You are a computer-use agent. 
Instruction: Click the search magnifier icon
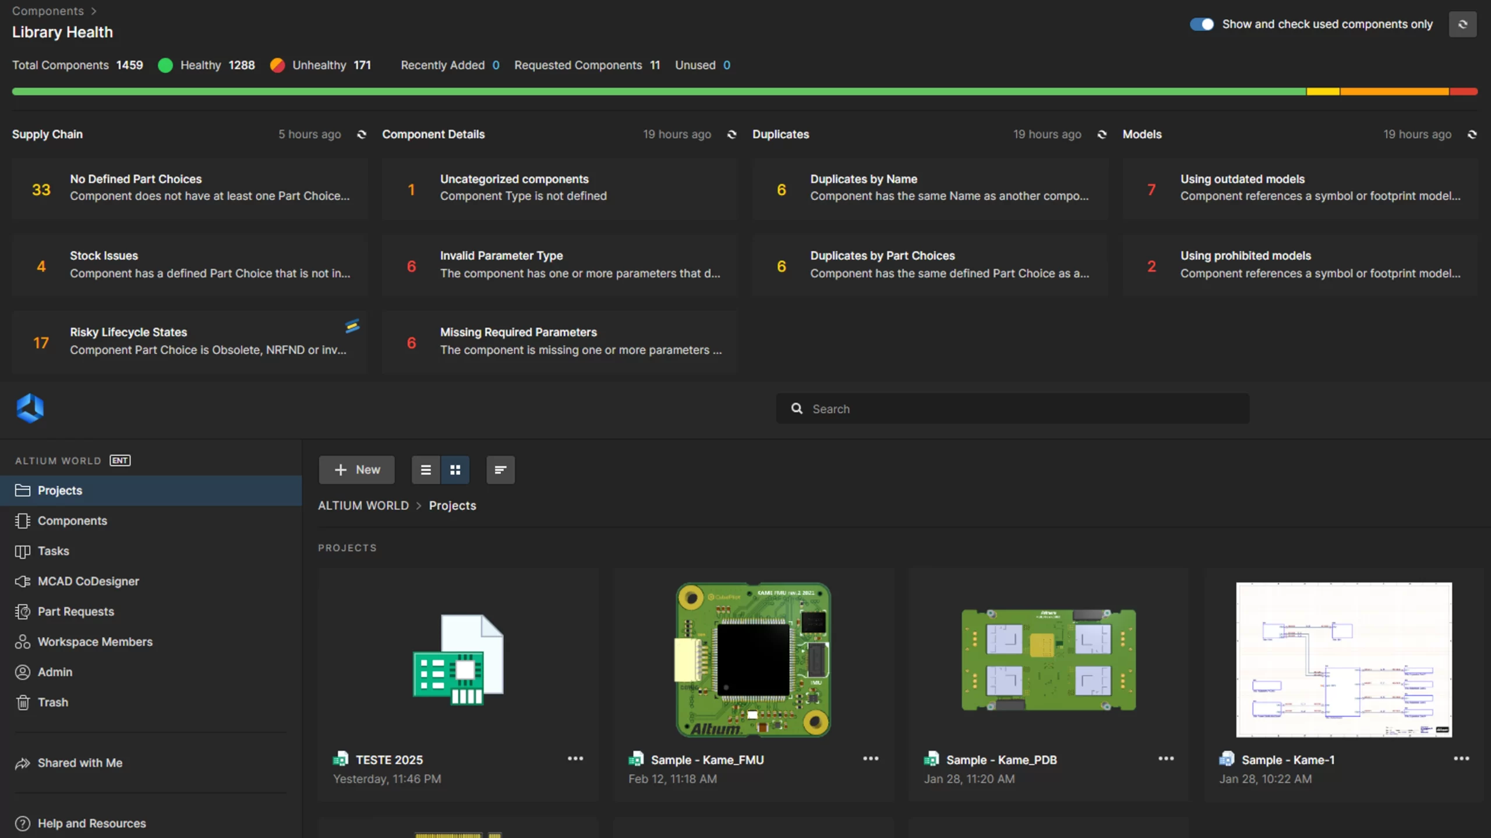click(797, 409)
